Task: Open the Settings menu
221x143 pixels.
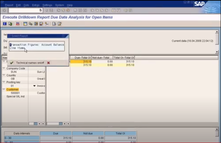Action: click(47, 5)
